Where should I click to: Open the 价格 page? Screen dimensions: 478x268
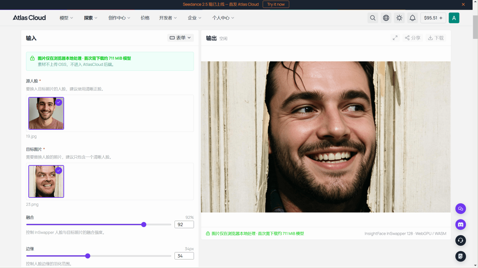pos(145,18)
